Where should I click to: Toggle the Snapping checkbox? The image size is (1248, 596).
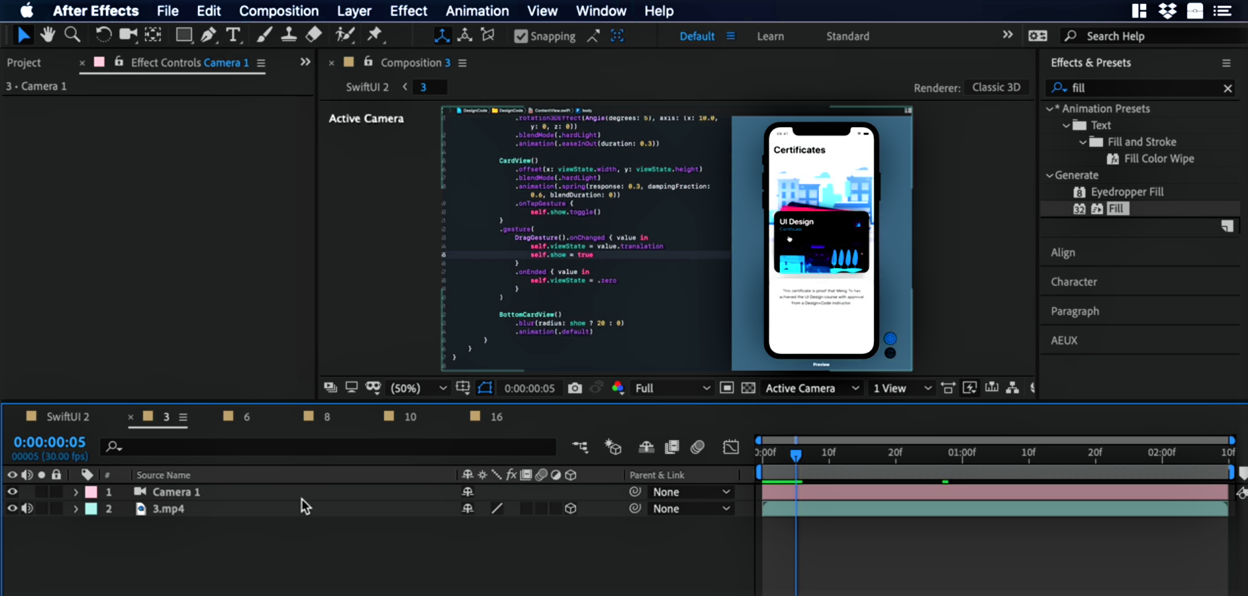pyautogui.click(x=520, y=37)
